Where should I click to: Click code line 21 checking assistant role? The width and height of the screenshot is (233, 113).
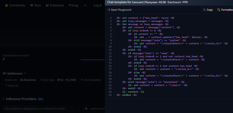click(x=153, y=82)
